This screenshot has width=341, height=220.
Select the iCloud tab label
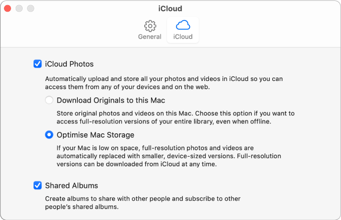183,37
